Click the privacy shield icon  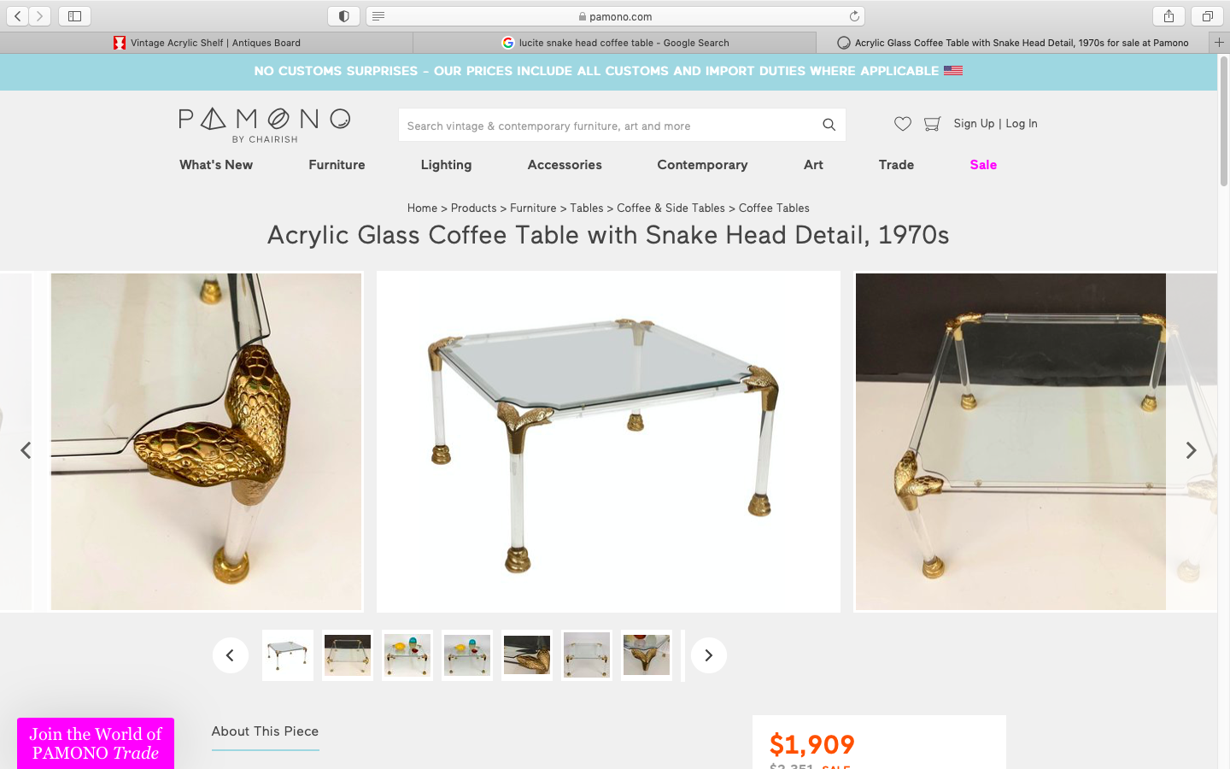pyautogui.click(x=343, y=16)
